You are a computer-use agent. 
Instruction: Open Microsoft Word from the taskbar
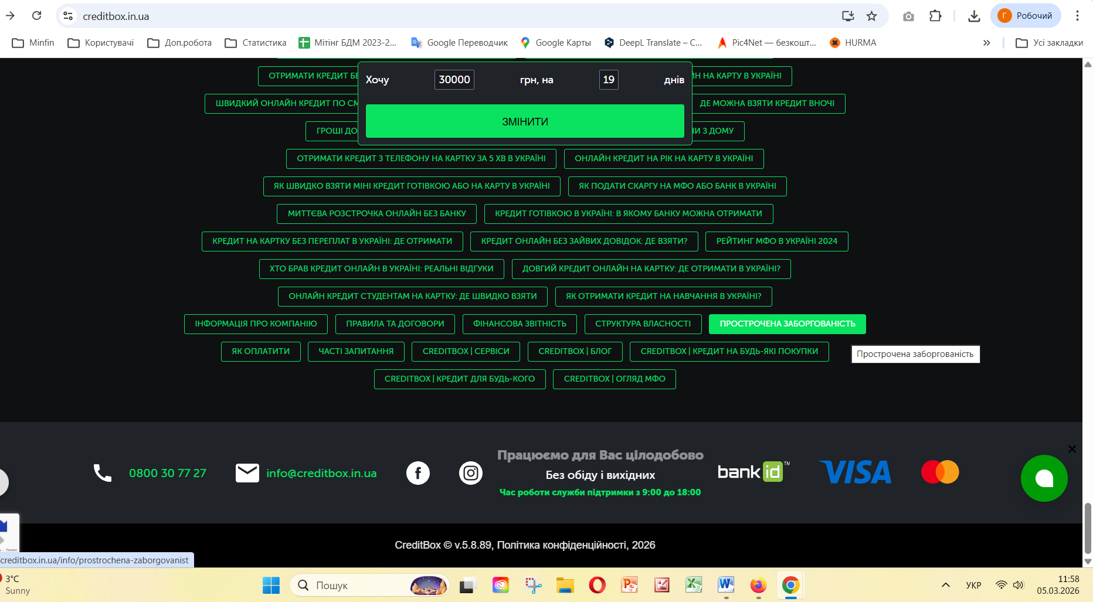[726, 584]
